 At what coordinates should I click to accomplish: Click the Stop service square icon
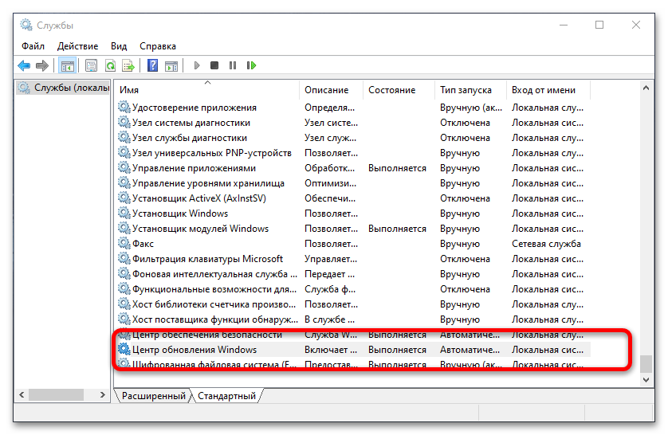[x=214, y=65]
